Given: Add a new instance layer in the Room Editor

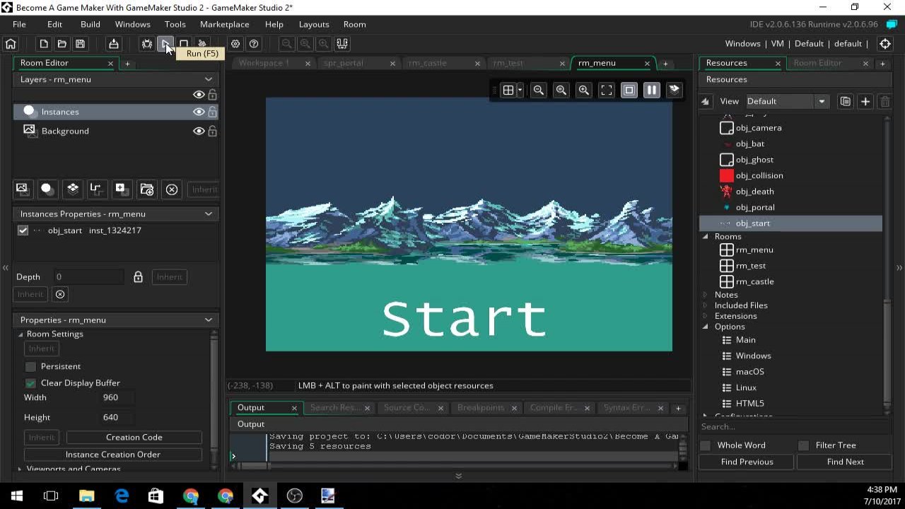Looking at the screenshot, I should coord(47,189).
